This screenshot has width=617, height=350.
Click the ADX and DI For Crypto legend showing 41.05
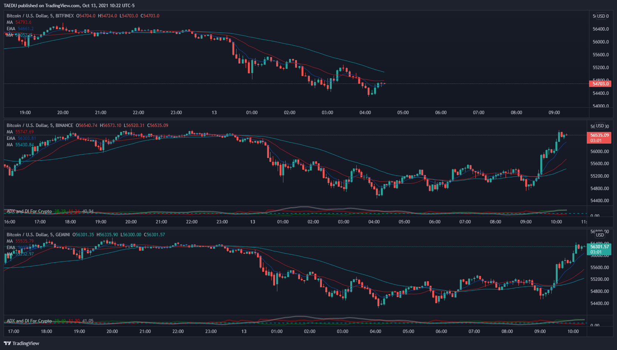click(50, 321)
